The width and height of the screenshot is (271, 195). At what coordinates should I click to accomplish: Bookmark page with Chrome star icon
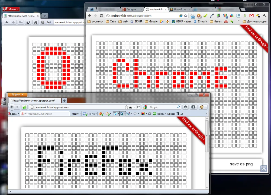(x=186, y=15)
